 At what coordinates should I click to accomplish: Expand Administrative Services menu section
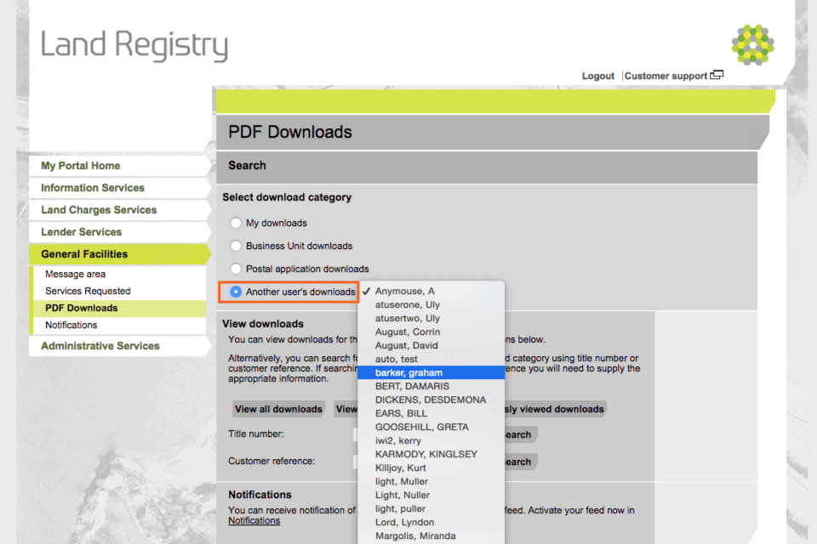[100, 346]
